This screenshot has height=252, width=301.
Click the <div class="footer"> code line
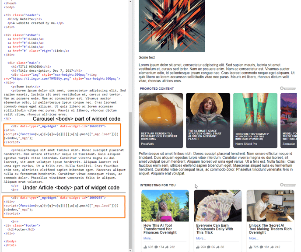[22, 225]
